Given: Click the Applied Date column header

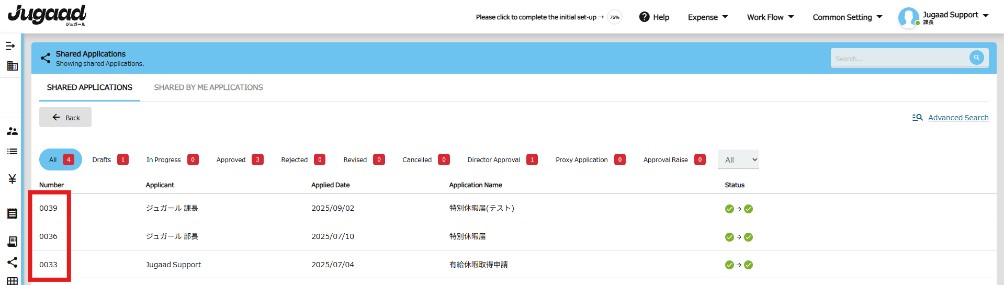Looking at the screenshot, I should [330, 185].
